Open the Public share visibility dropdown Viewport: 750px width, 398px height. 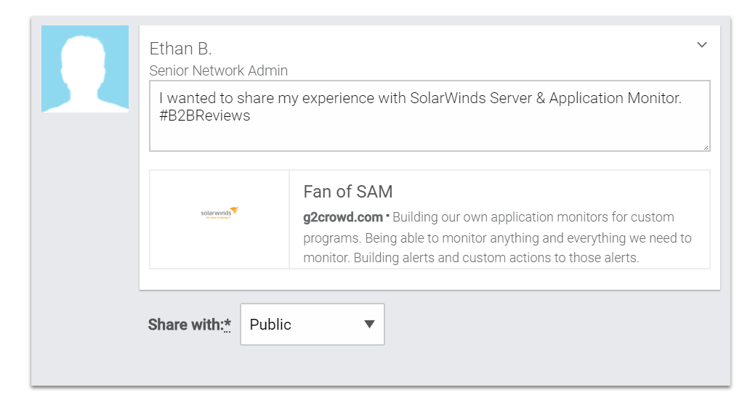312,325
